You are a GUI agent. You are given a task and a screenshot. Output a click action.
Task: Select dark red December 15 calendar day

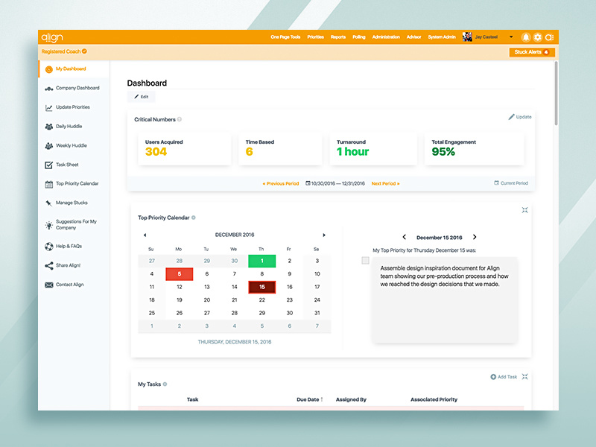click(262, 287)
